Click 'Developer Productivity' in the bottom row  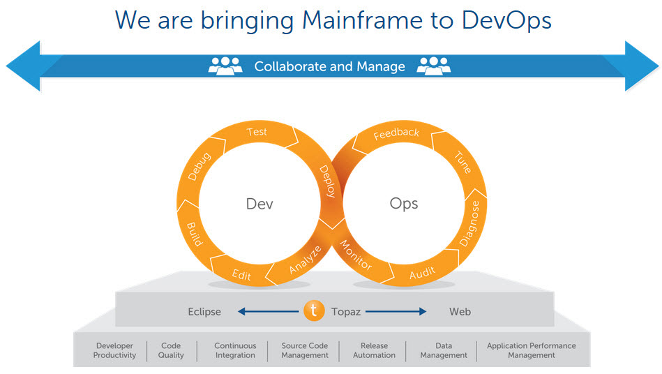coord(114,350)
